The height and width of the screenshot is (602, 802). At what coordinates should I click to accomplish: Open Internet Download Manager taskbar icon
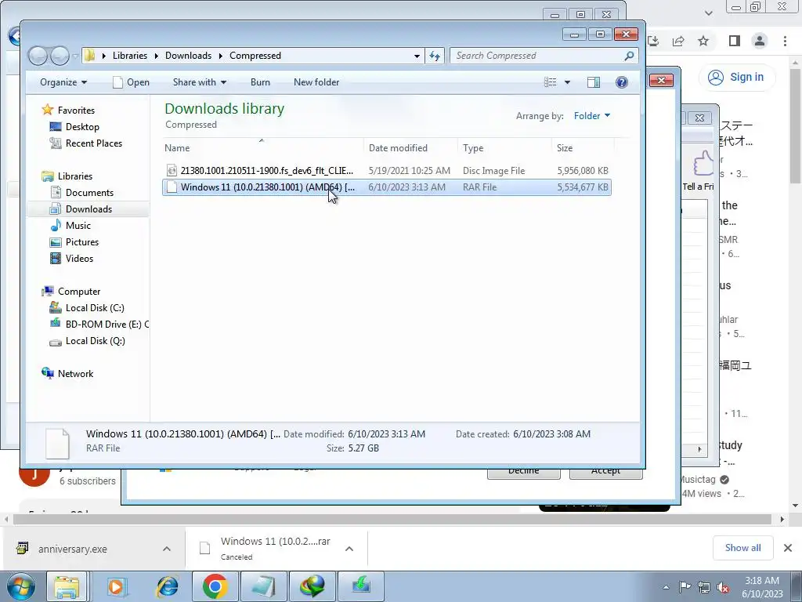[x=312, y=586]
